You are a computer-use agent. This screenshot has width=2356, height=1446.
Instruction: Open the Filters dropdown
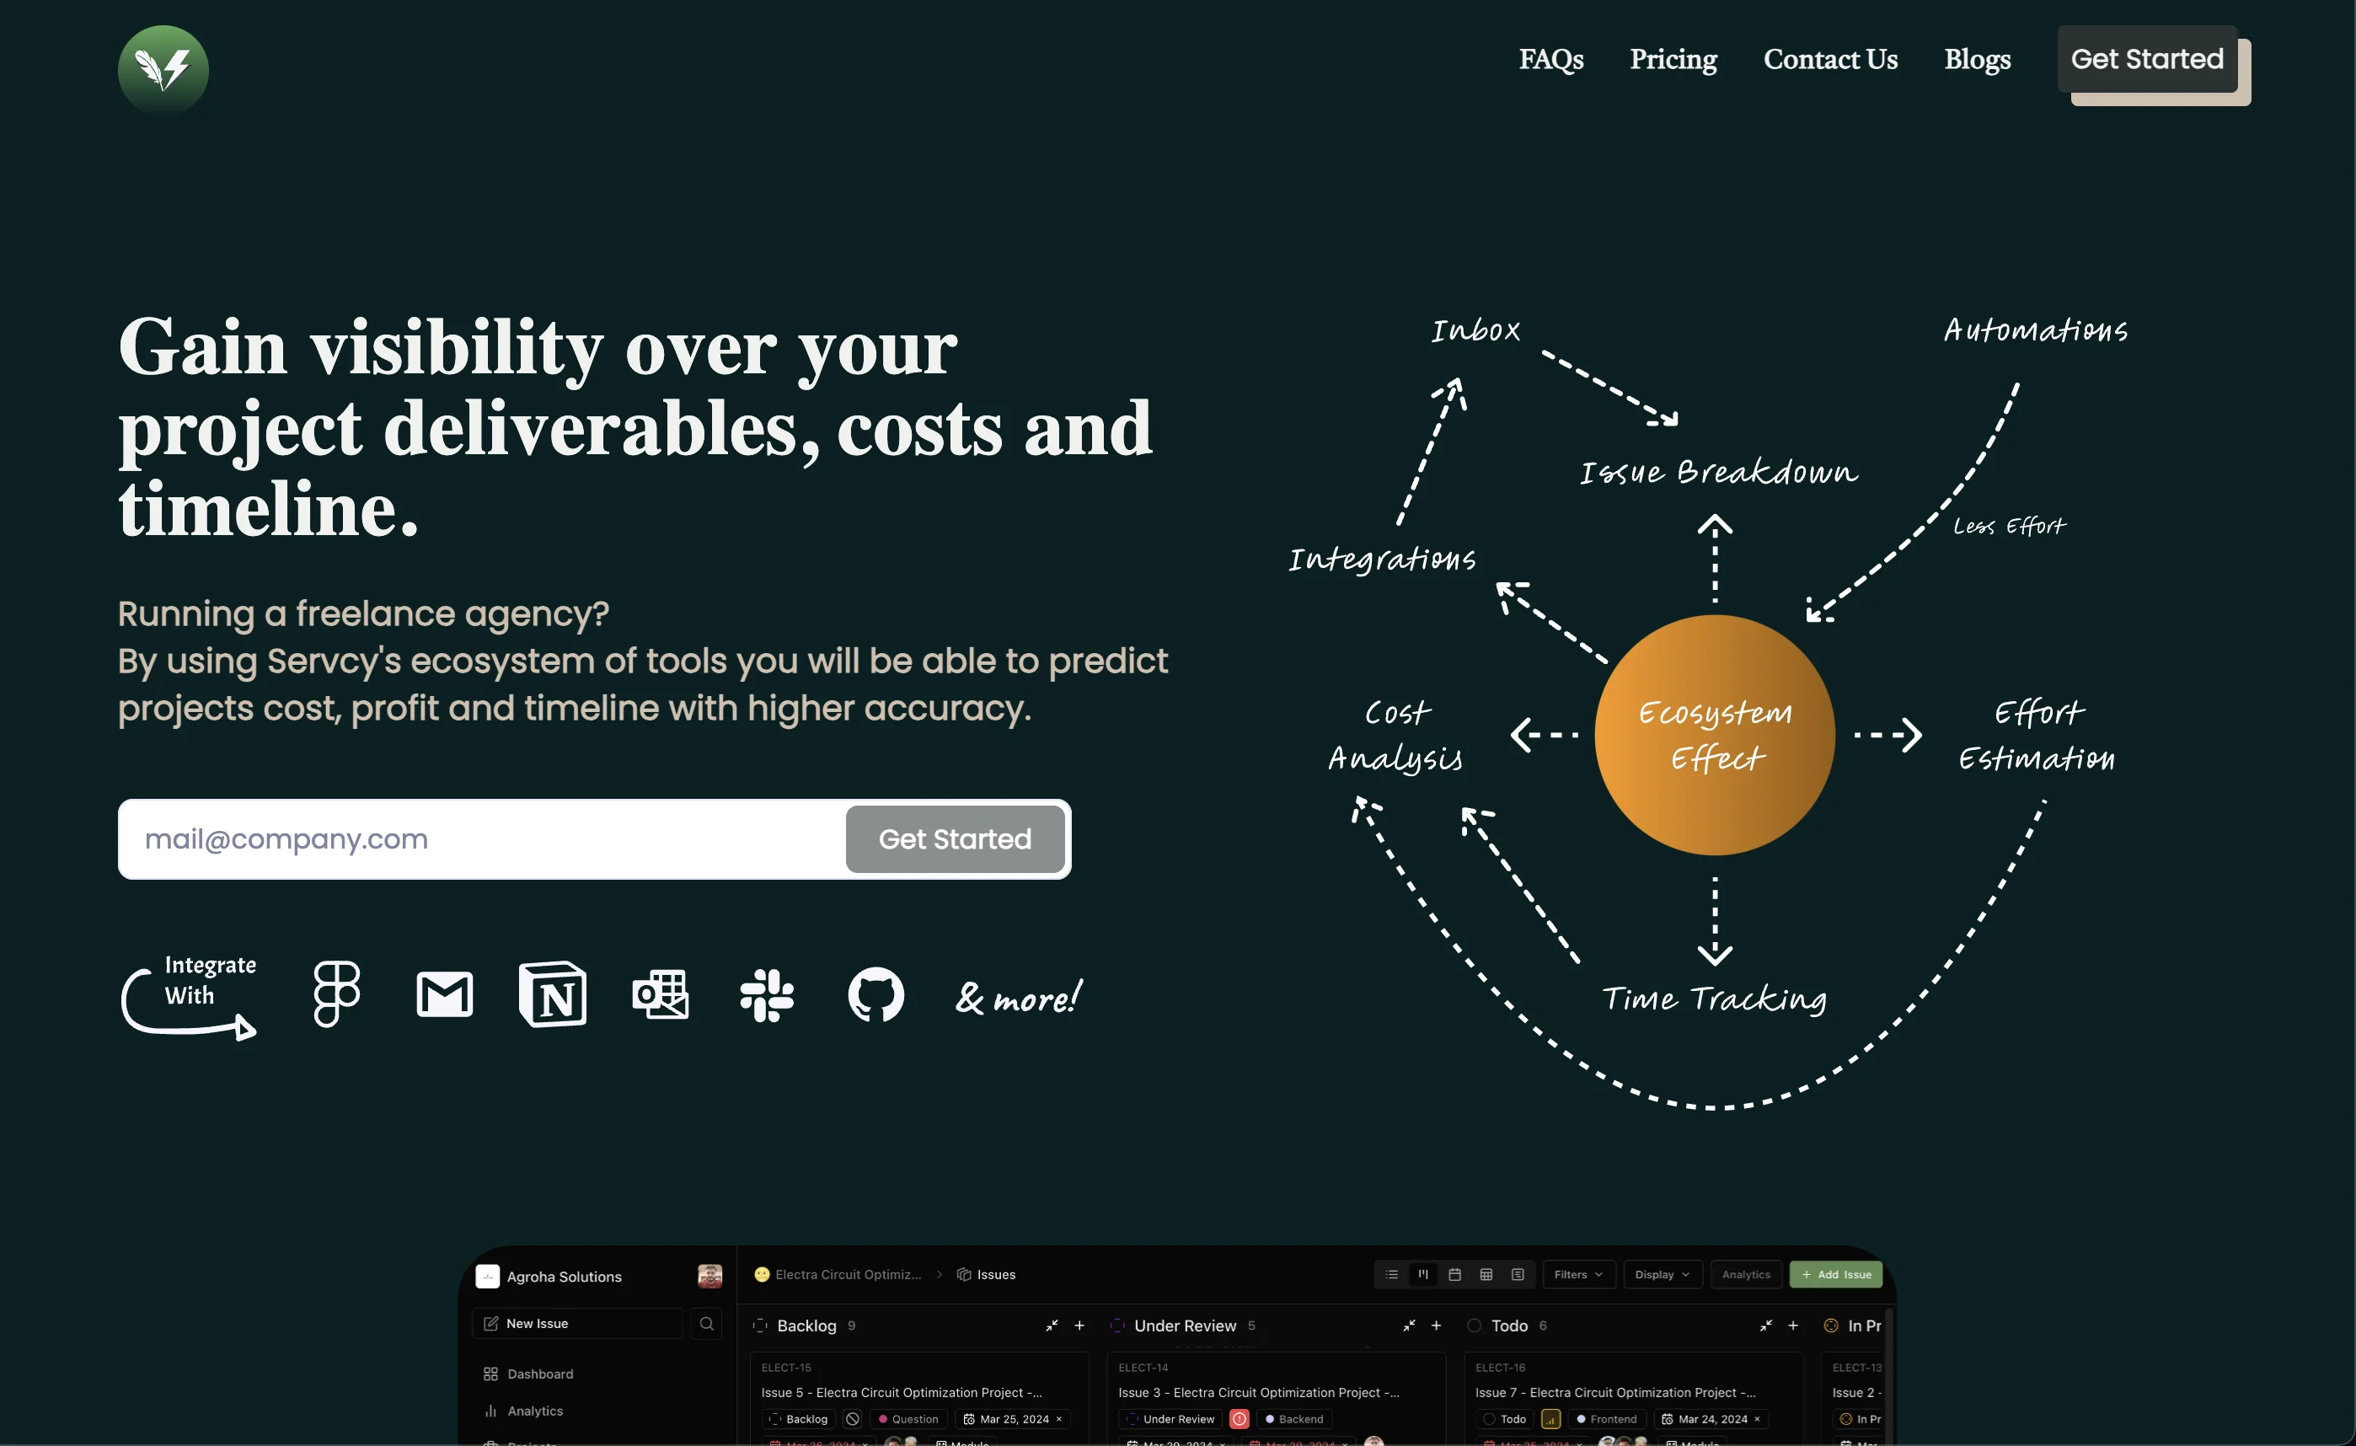coord(1577,1275)
